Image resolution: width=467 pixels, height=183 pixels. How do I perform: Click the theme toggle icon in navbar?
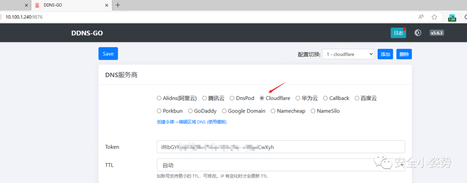(418, 33)
